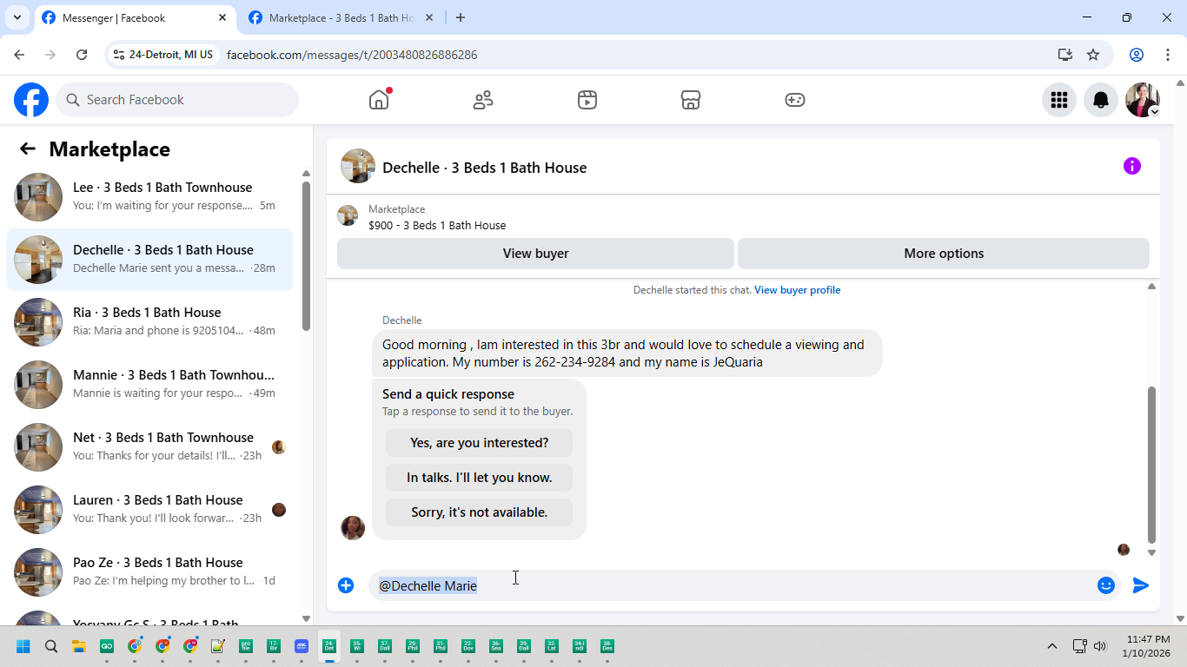Open the Facebook menu grid icon
This screenshot has width=1187, height=667.
pos(1059,100)
